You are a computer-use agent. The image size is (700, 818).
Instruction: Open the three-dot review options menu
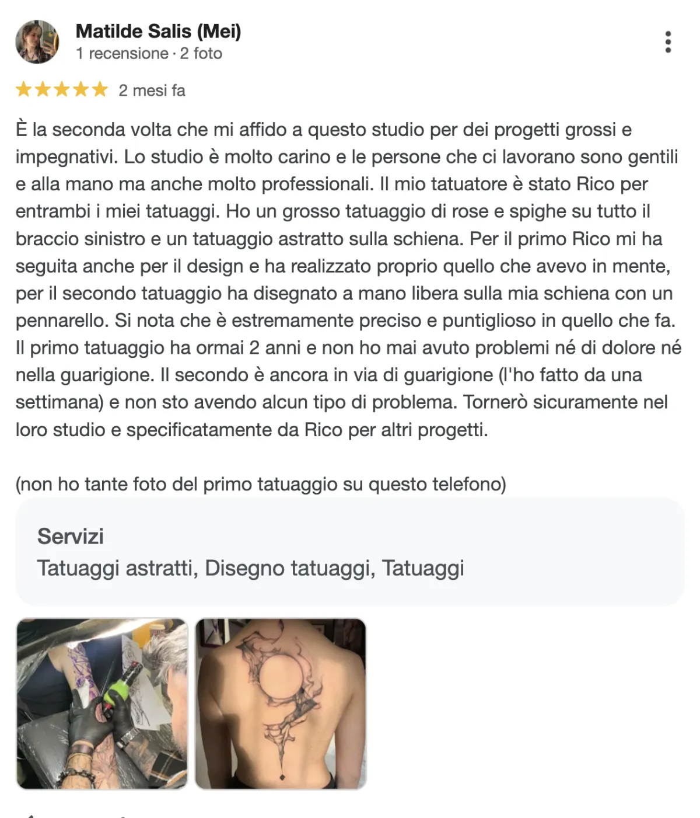coord(668,42)
